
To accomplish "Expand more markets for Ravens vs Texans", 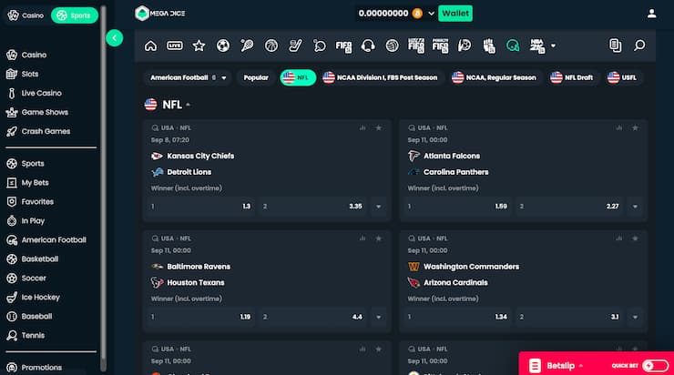I will click(378, 317).
